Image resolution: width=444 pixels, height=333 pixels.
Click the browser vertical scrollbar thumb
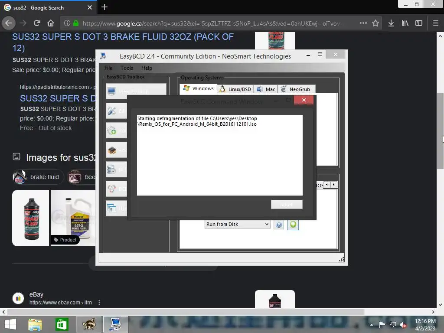point(441,131)
